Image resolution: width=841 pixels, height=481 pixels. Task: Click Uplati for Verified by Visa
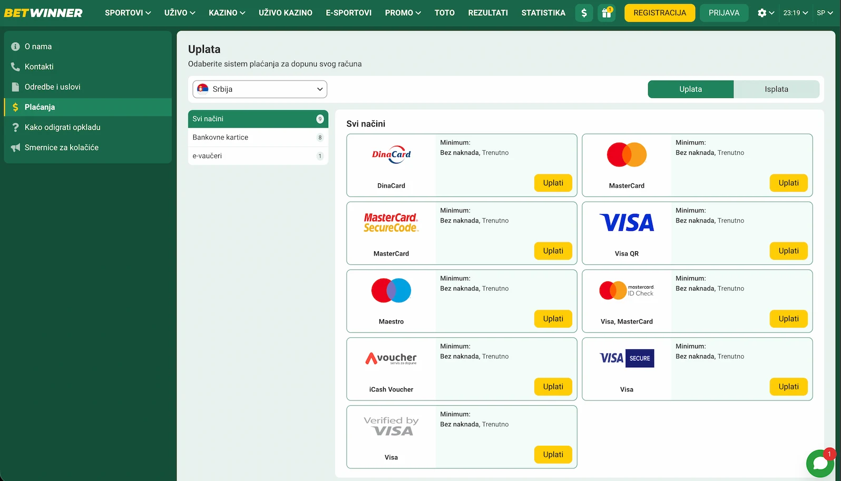553,455
